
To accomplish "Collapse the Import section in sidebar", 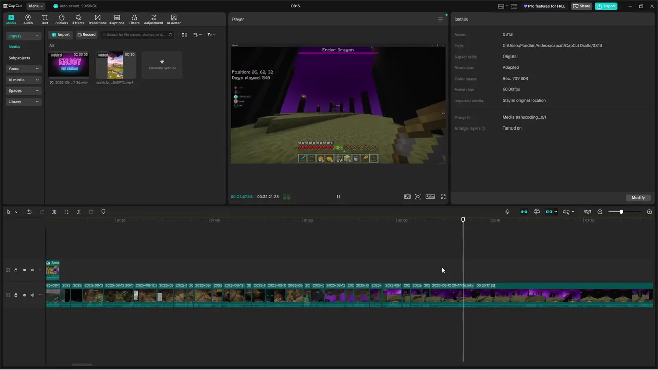I will (23, 36).
